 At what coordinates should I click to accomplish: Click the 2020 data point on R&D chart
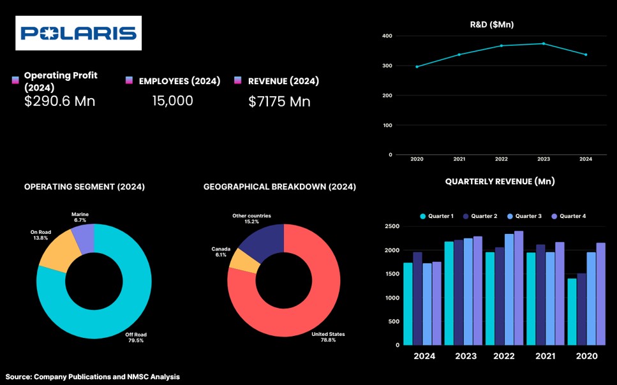pos(417,66)
